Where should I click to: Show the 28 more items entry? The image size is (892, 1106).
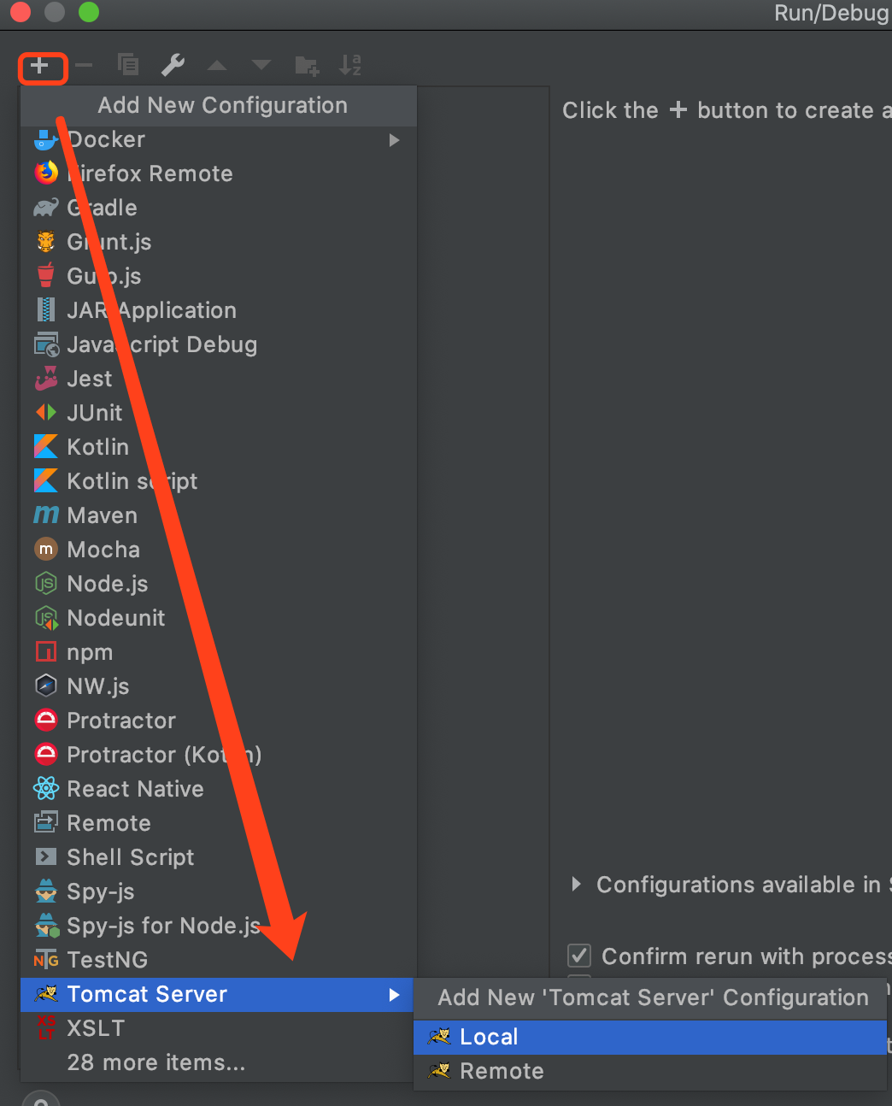[217, 1062]
